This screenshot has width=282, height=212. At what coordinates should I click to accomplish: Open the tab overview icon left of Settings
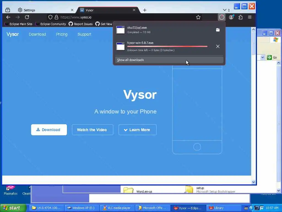click(8, 10)
